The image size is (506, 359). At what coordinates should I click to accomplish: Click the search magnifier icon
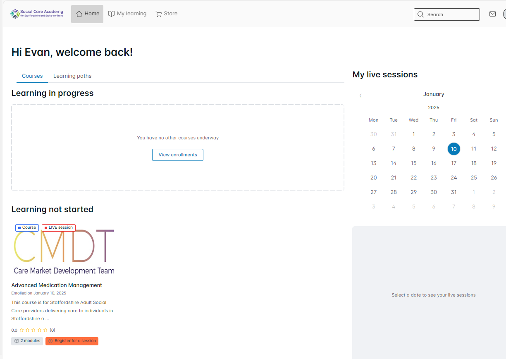coord(420,14)
